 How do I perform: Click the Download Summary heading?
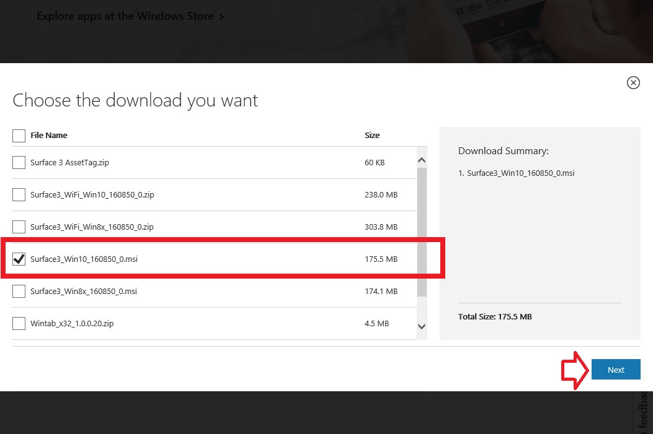coord(503,151)
